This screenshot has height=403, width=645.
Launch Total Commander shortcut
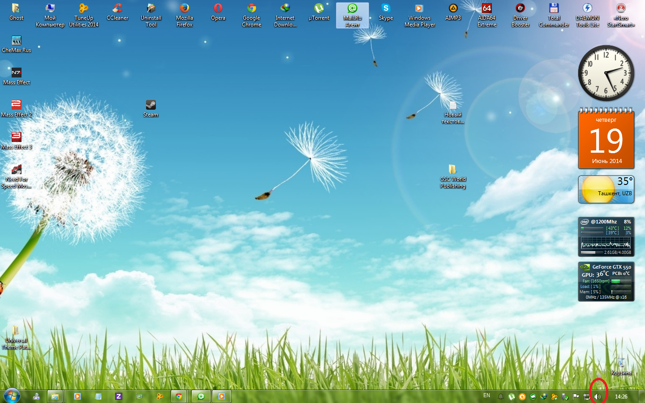point(554,15)
